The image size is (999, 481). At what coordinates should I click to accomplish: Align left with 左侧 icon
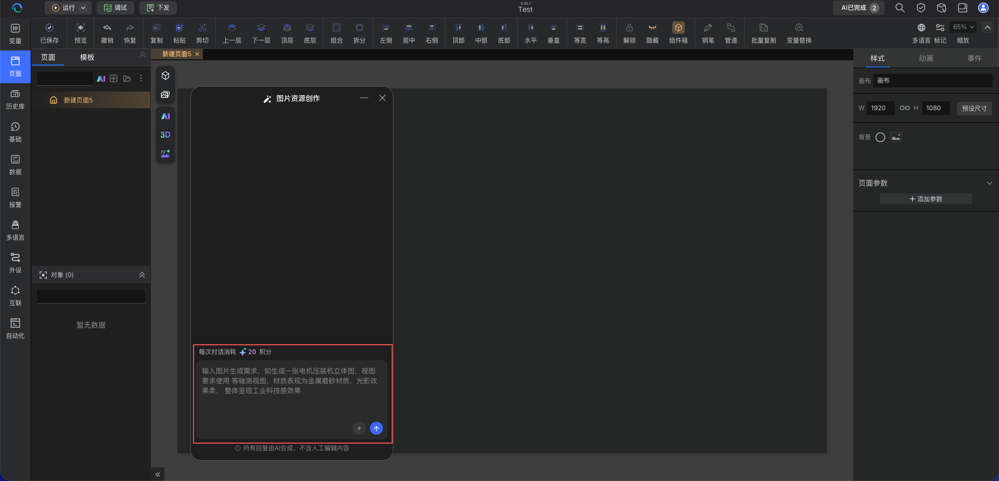386,33
